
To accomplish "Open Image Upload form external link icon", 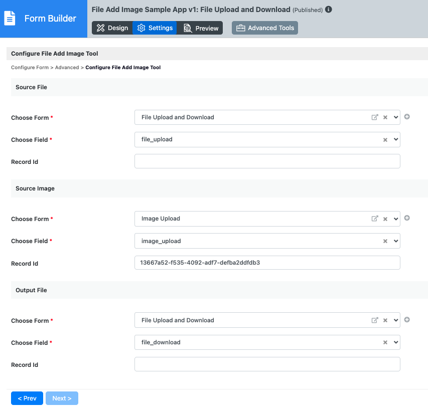I will (374, 219).
